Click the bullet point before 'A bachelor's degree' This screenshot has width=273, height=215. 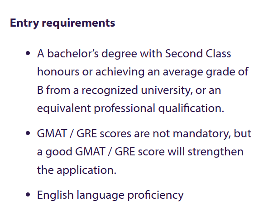tap(28, 53)
